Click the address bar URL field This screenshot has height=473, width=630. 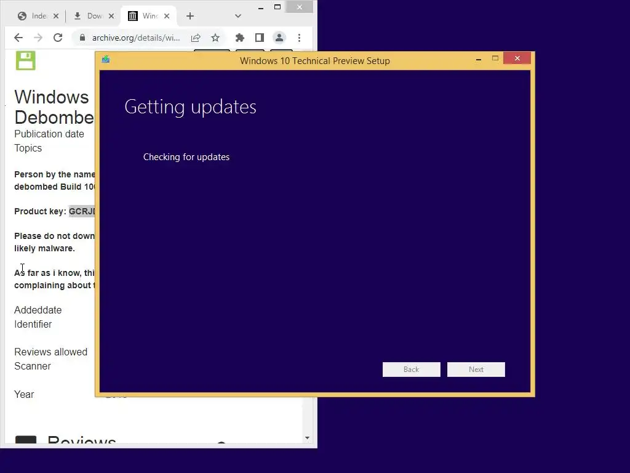[x=136, y=38]
